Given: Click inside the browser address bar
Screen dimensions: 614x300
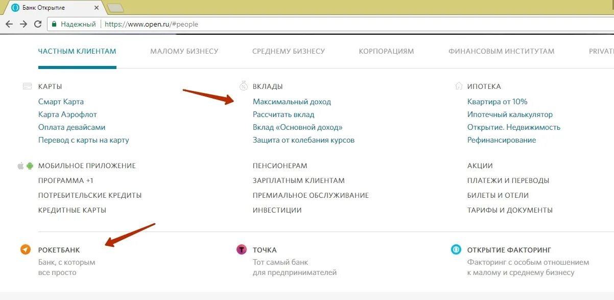Looking at the screenshot, I should coord(153,24).
